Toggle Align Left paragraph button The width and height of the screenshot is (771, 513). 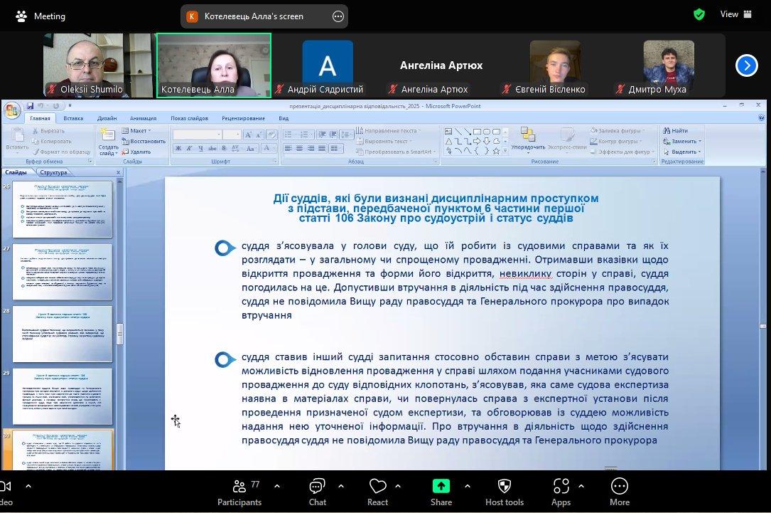[288, 148]
